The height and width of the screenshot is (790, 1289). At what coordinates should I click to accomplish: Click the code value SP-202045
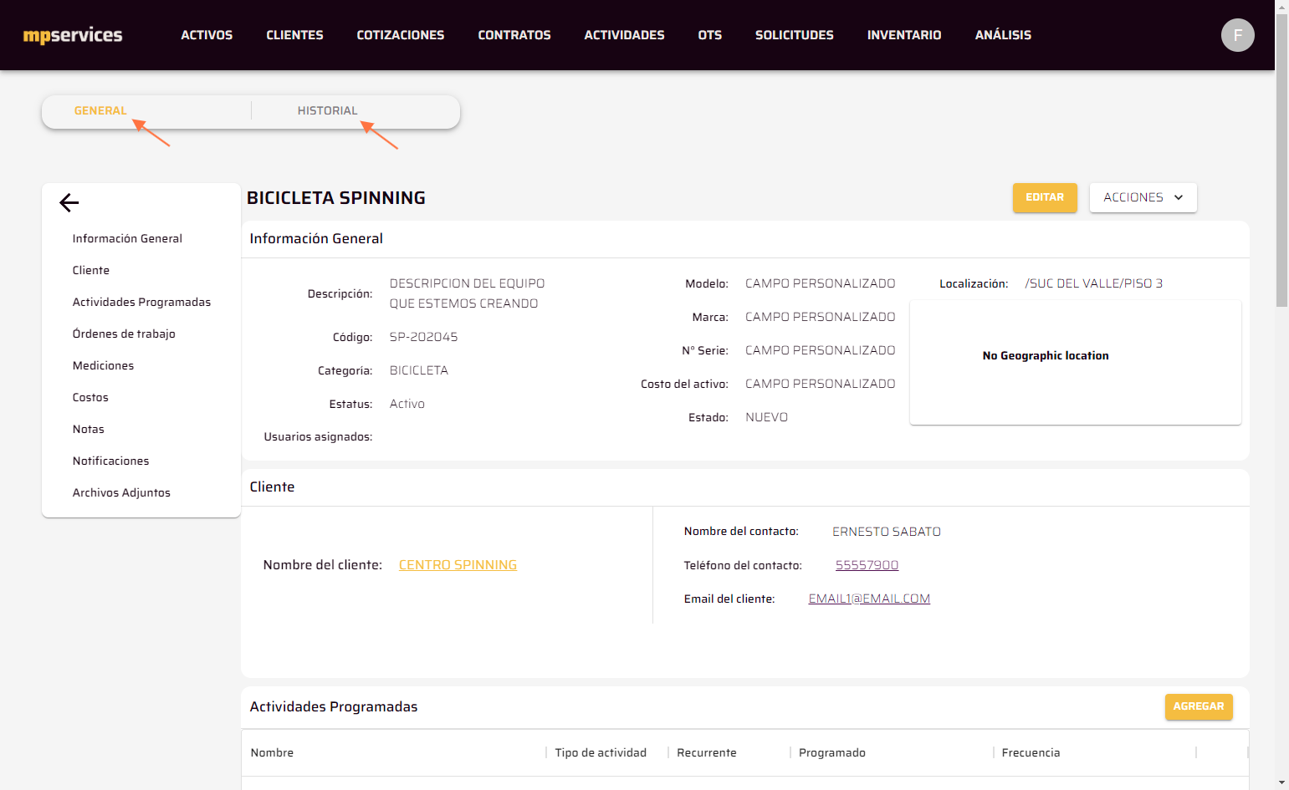click(x=423, y=337)
